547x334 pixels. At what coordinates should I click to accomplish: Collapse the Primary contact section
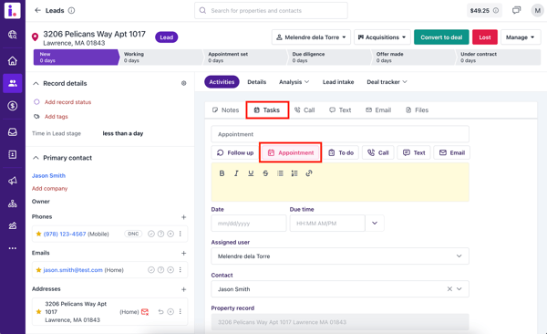[x=36, y=158]
